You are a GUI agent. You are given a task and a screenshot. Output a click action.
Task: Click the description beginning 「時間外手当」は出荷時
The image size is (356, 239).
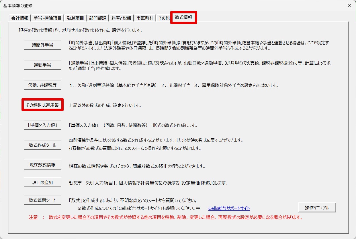pyautogui.click(x=199, y=46)
